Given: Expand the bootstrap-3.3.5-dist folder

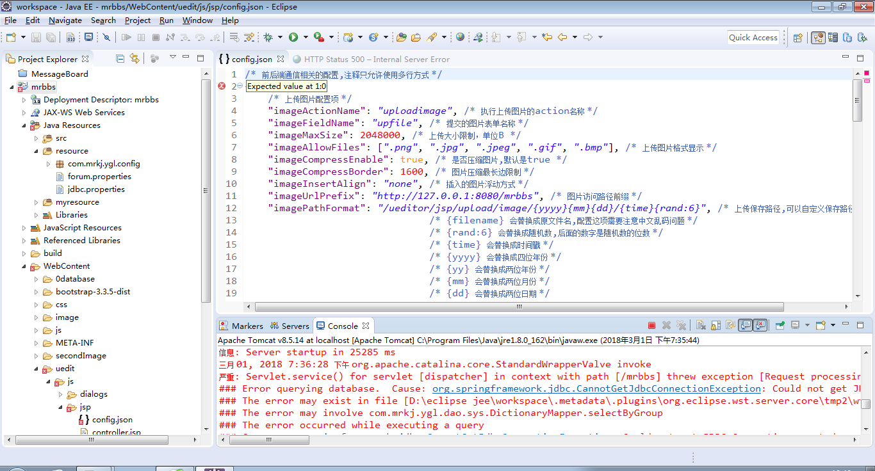Looking at the screenshot, I should (37, 292).
